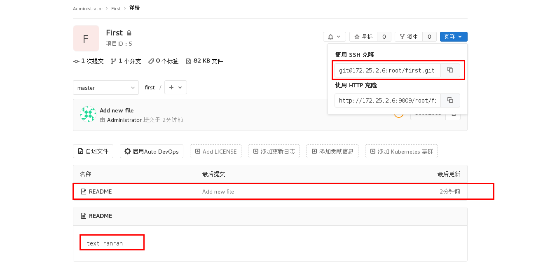Click the project avatar F
Screen dimensions: 550x278
pyautogui.click(x=86, y=38)
